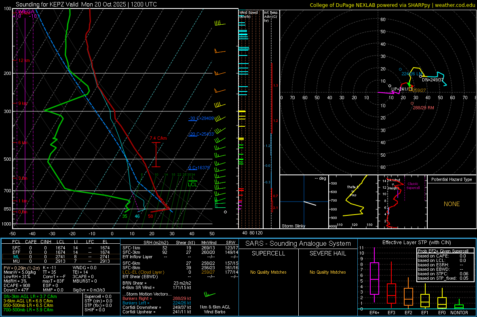Select the highlighted ML parcel row
The width and height of the screenshot is (477, 317).
click(61, 257)
